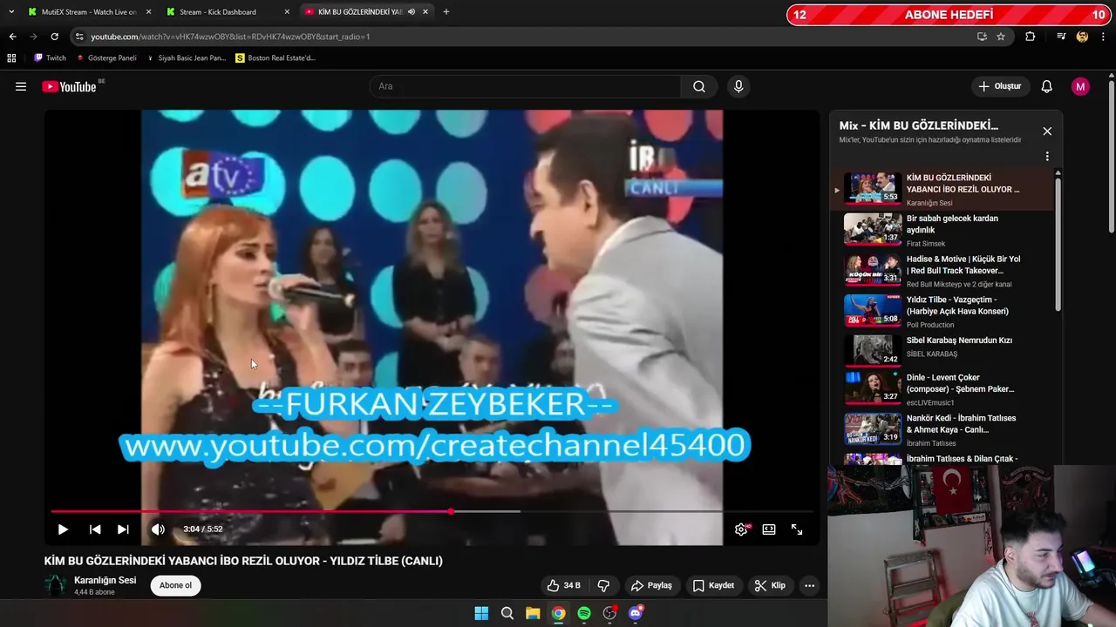Go to the YouTube home logo
Image resolution: width=1116 pixels, height=627 pixels.
[x=69, y=86]
